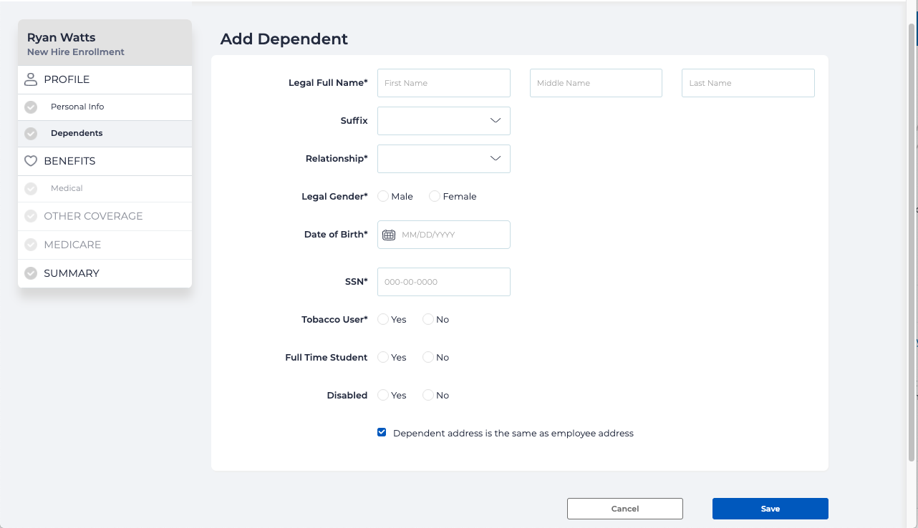This screenshot has width=918, height=528.
Task: Click the chevron on the Suffix selector
Action: 495,120
